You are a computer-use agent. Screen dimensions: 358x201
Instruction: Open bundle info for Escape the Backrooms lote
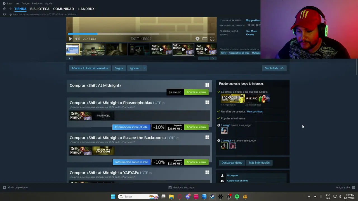click(x=131, y=162)
